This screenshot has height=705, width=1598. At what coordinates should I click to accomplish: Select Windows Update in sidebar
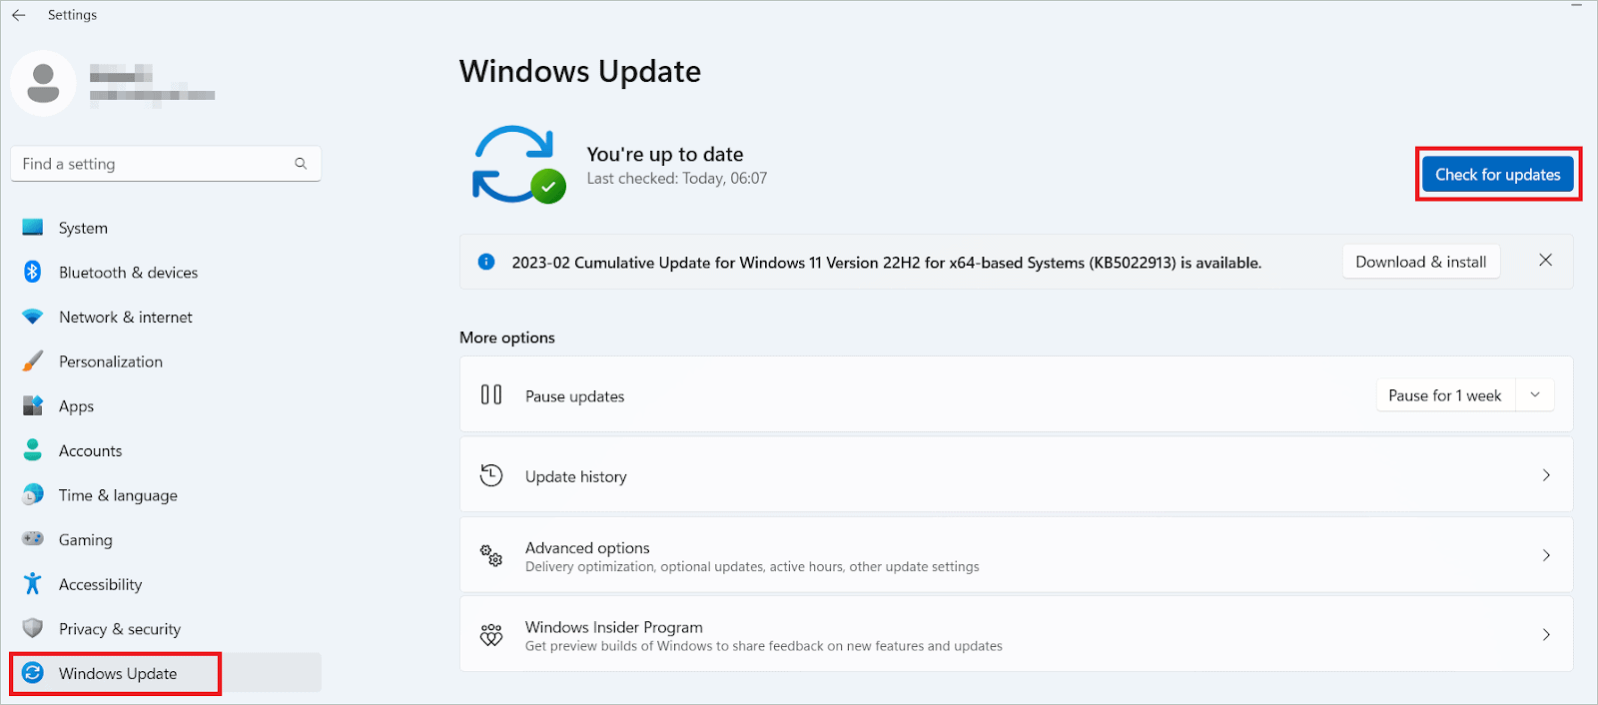tap(166, 673)
